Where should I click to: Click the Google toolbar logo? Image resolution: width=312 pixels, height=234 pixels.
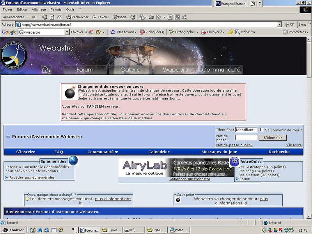(x=9, y=32)
